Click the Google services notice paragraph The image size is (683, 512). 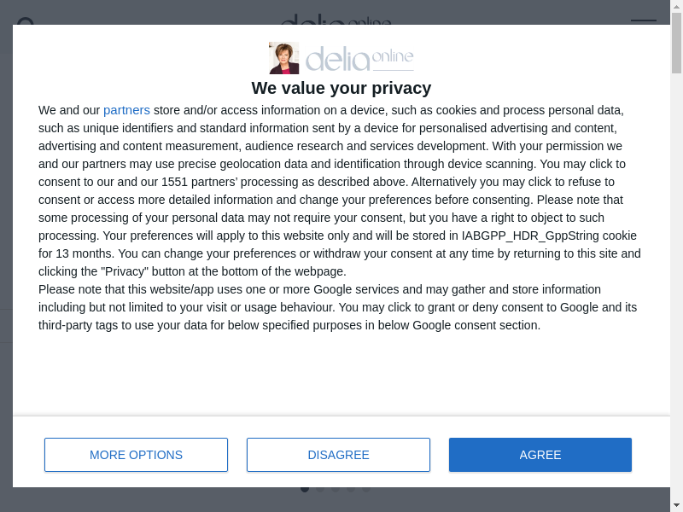(337, 307)
